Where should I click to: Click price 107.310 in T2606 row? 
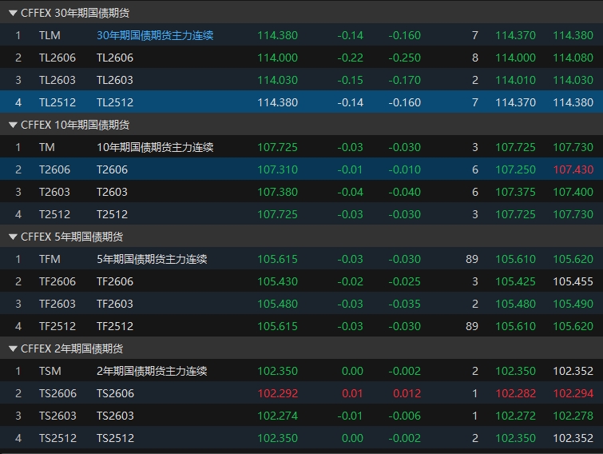(277, 169)
